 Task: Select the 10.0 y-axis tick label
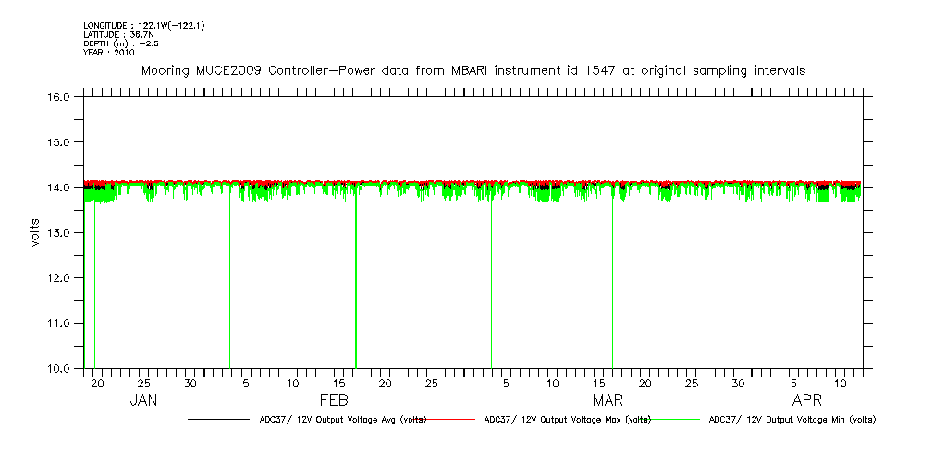tap(60, 369)
